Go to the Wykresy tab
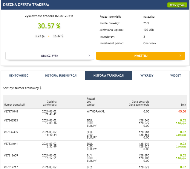190x169 pixels. pyautogui.click(x=147, y=76)
